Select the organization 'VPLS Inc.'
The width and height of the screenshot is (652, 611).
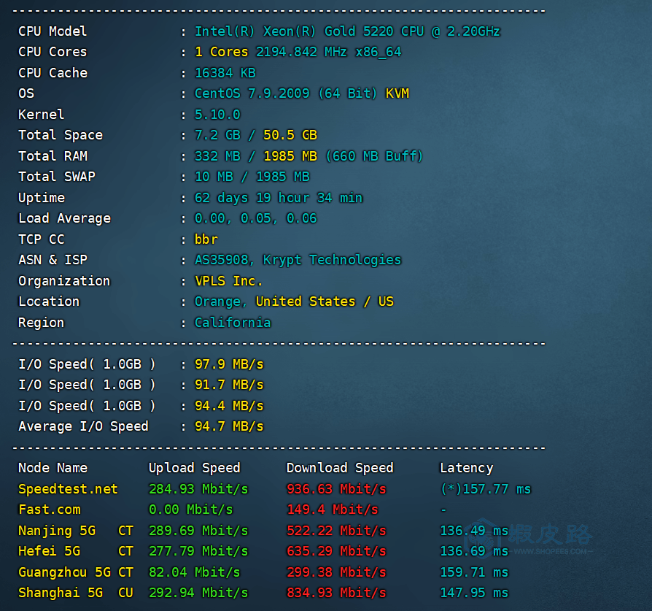(x=229, y=281)
